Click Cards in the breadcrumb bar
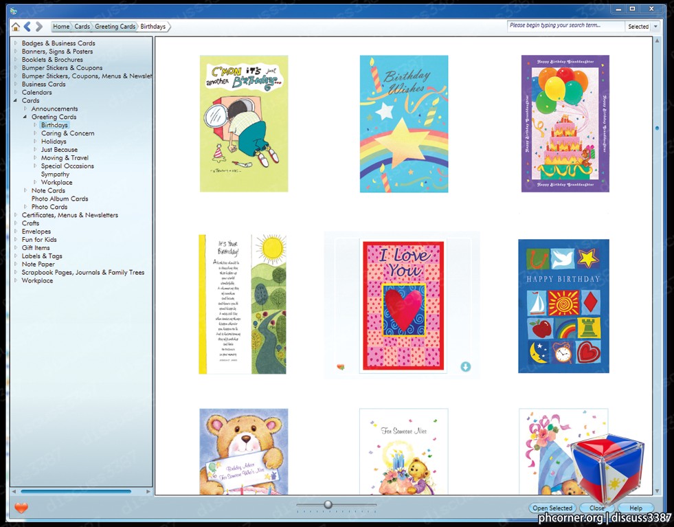674x527 pixels. tap(82, 27)
